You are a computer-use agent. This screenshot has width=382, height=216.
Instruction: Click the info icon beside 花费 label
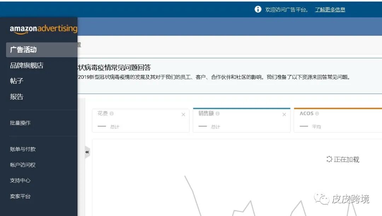click(x=111, y=113)
